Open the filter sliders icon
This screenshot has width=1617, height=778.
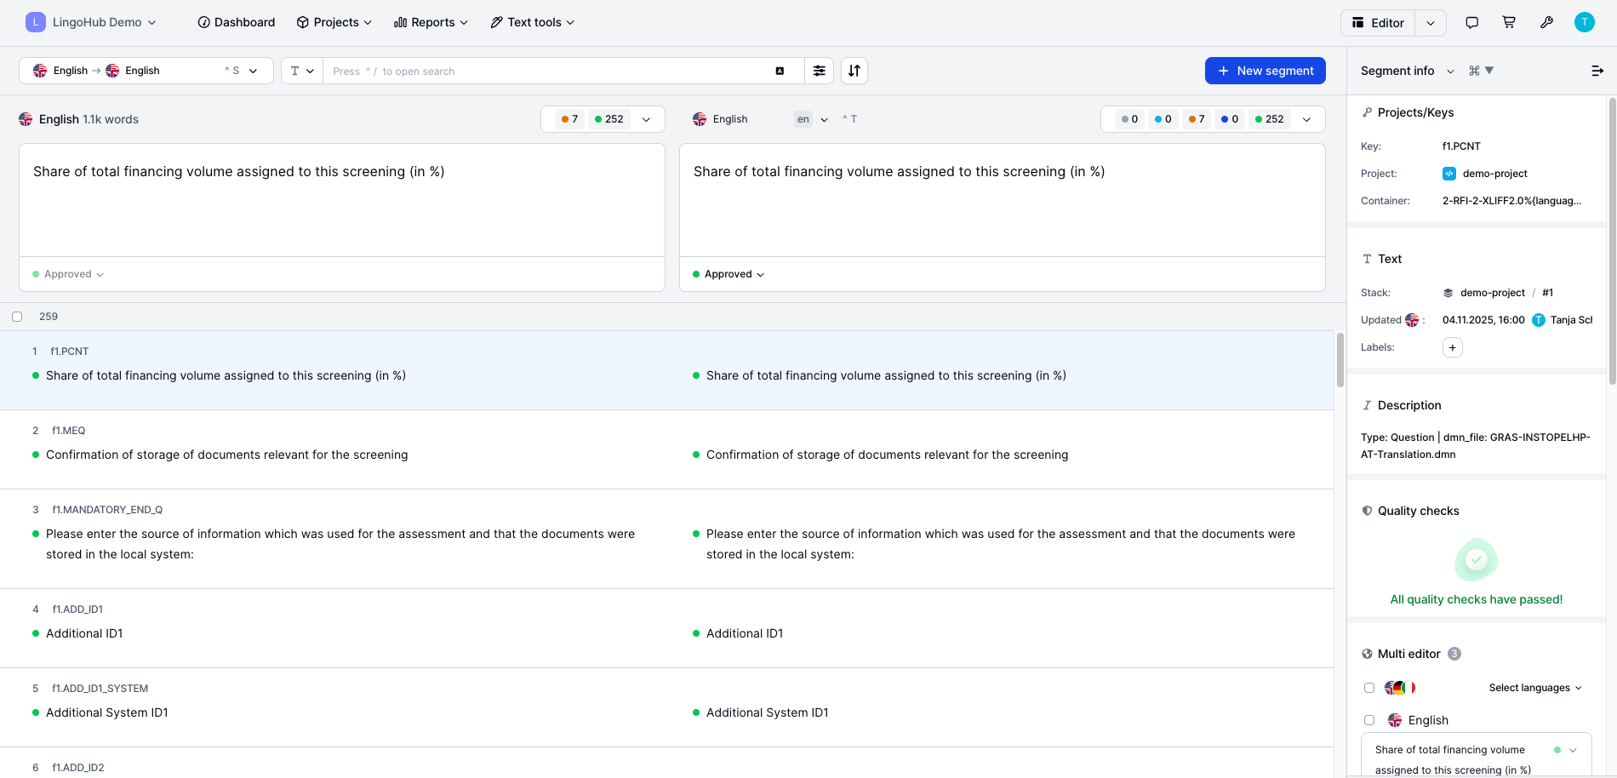819,71
